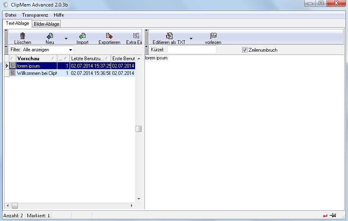The image size is (348, 221).
Task: Click the Editieren als TXT icon
Action: tap(169, 36)
